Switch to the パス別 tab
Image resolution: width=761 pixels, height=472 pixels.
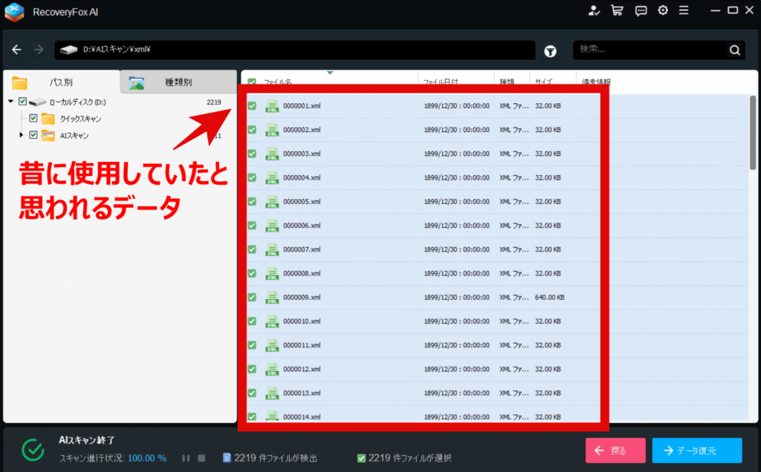61,82
